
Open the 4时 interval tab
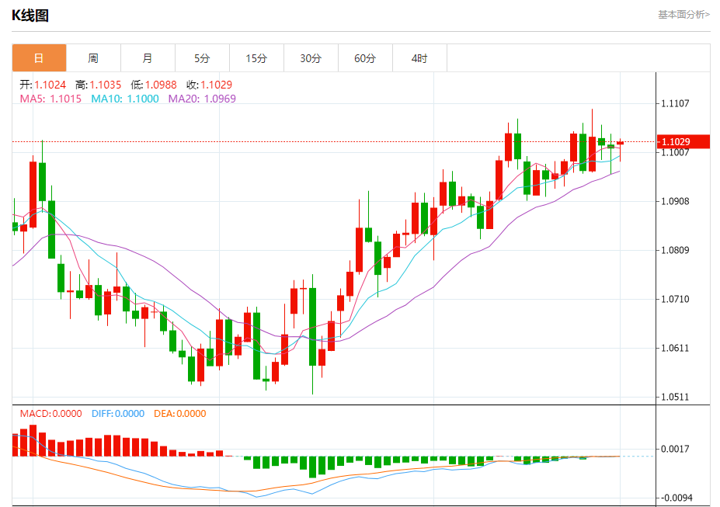coord(419,57)
